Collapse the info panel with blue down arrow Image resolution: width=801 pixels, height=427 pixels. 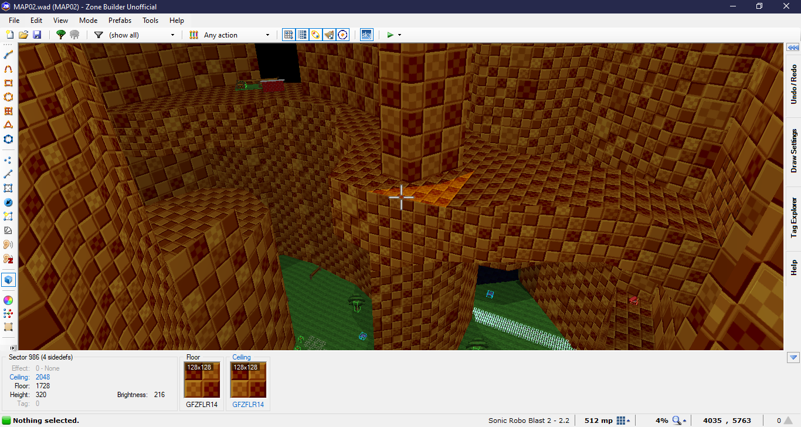click(x=793, y=357)
